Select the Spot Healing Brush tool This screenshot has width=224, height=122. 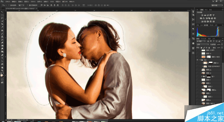click(2, 30)
